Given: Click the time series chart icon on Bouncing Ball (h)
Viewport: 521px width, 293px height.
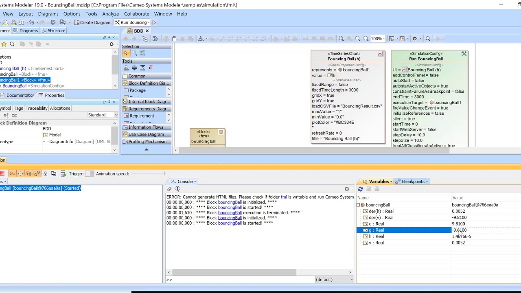Looking at the screenshot, I should (x=381, y=54).
